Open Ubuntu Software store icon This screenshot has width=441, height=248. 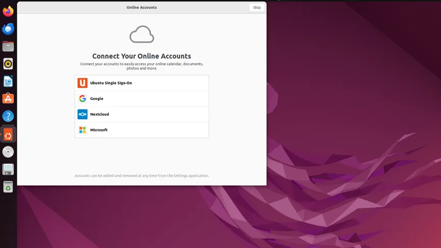(8, 99)
